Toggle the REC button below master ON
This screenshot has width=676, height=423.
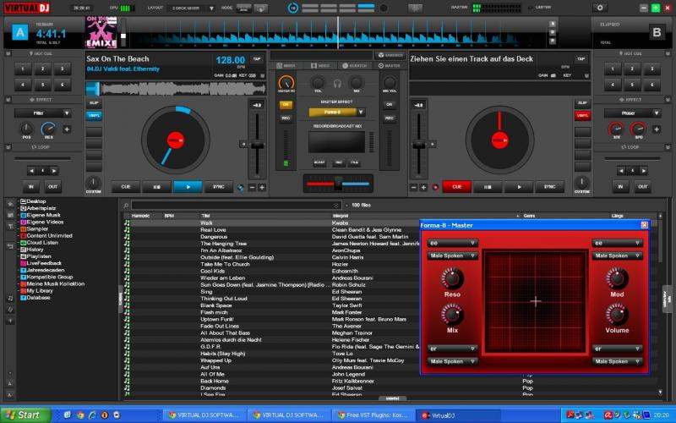pyautogui.click(x=286, y=118)
